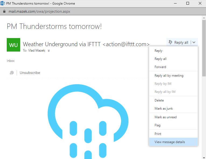Click the icon beside the Unsubscribe link

pos(12,73)
